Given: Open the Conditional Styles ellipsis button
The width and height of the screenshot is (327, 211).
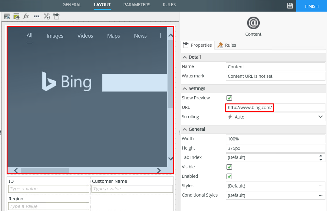Looking at the screenshot, I should point(320,195).
